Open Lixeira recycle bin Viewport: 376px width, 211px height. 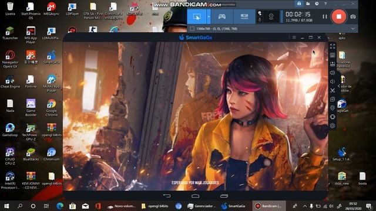coord(10,9)
